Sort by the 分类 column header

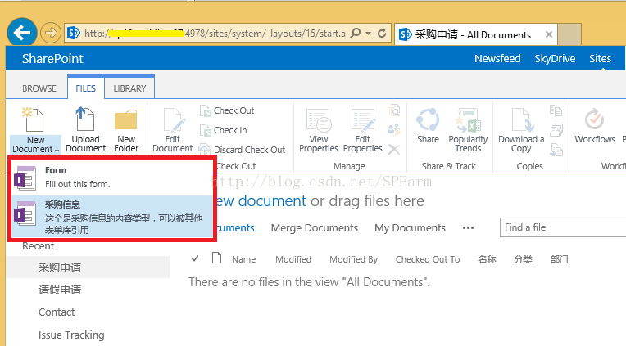(x=523, y=259)
